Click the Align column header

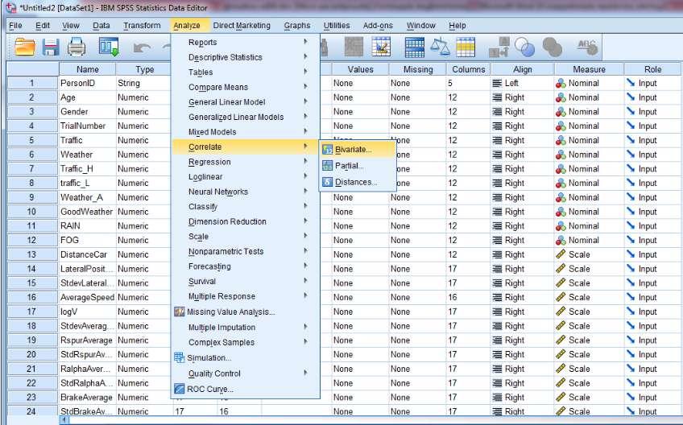pos(522,69)
